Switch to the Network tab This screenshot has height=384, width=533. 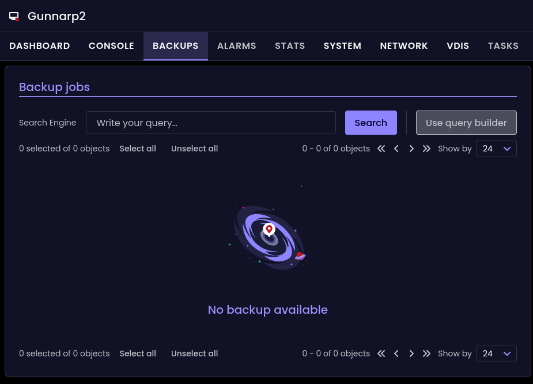click(x=404, y=46)
